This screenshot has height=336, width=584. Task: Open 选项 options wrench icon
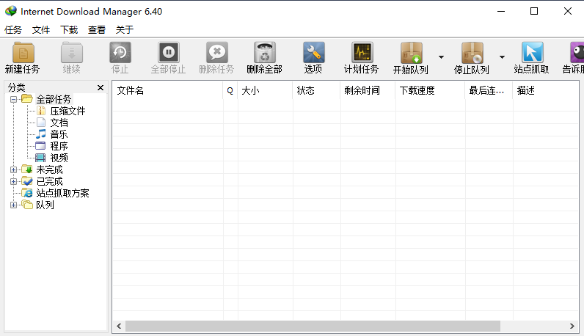(x=313, y=53)
